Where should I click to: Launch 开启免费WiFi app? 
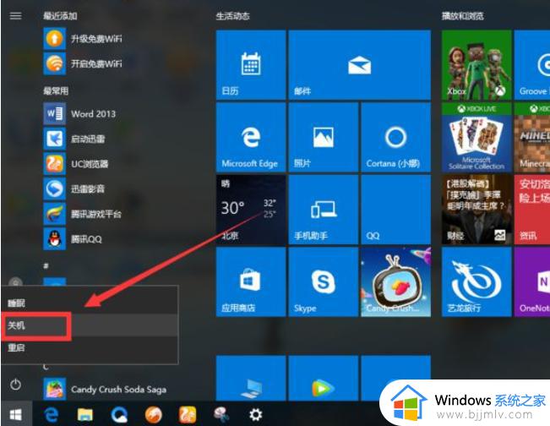(83, 63)
